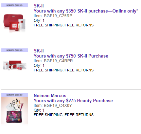Open the $350 SK-II purchase offer link
This screenshot has width=141, height=134.
86,11
